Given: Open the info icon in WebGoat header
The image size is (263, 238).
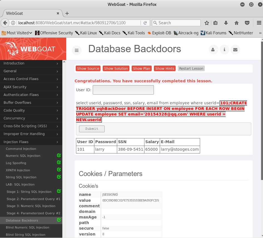Looking at the screenshot, I should coord(224,50).
